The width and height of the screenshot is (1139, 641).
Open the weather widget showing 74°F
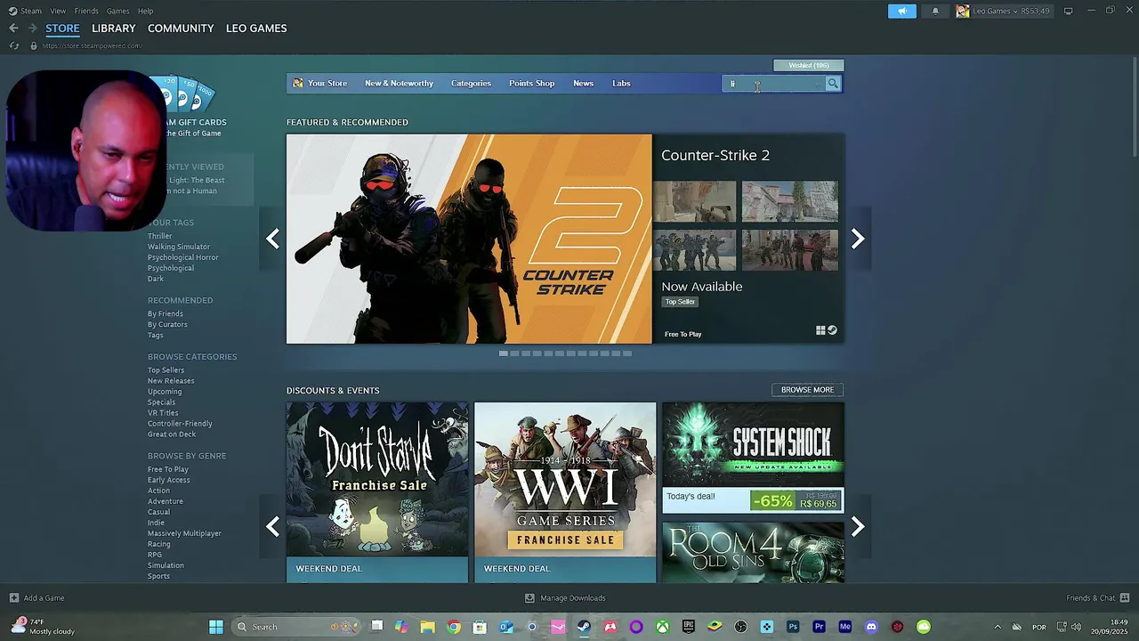click(x=43, y=627)
